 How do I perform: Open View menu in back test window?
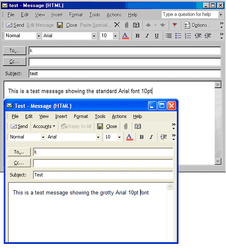[40, 15]
